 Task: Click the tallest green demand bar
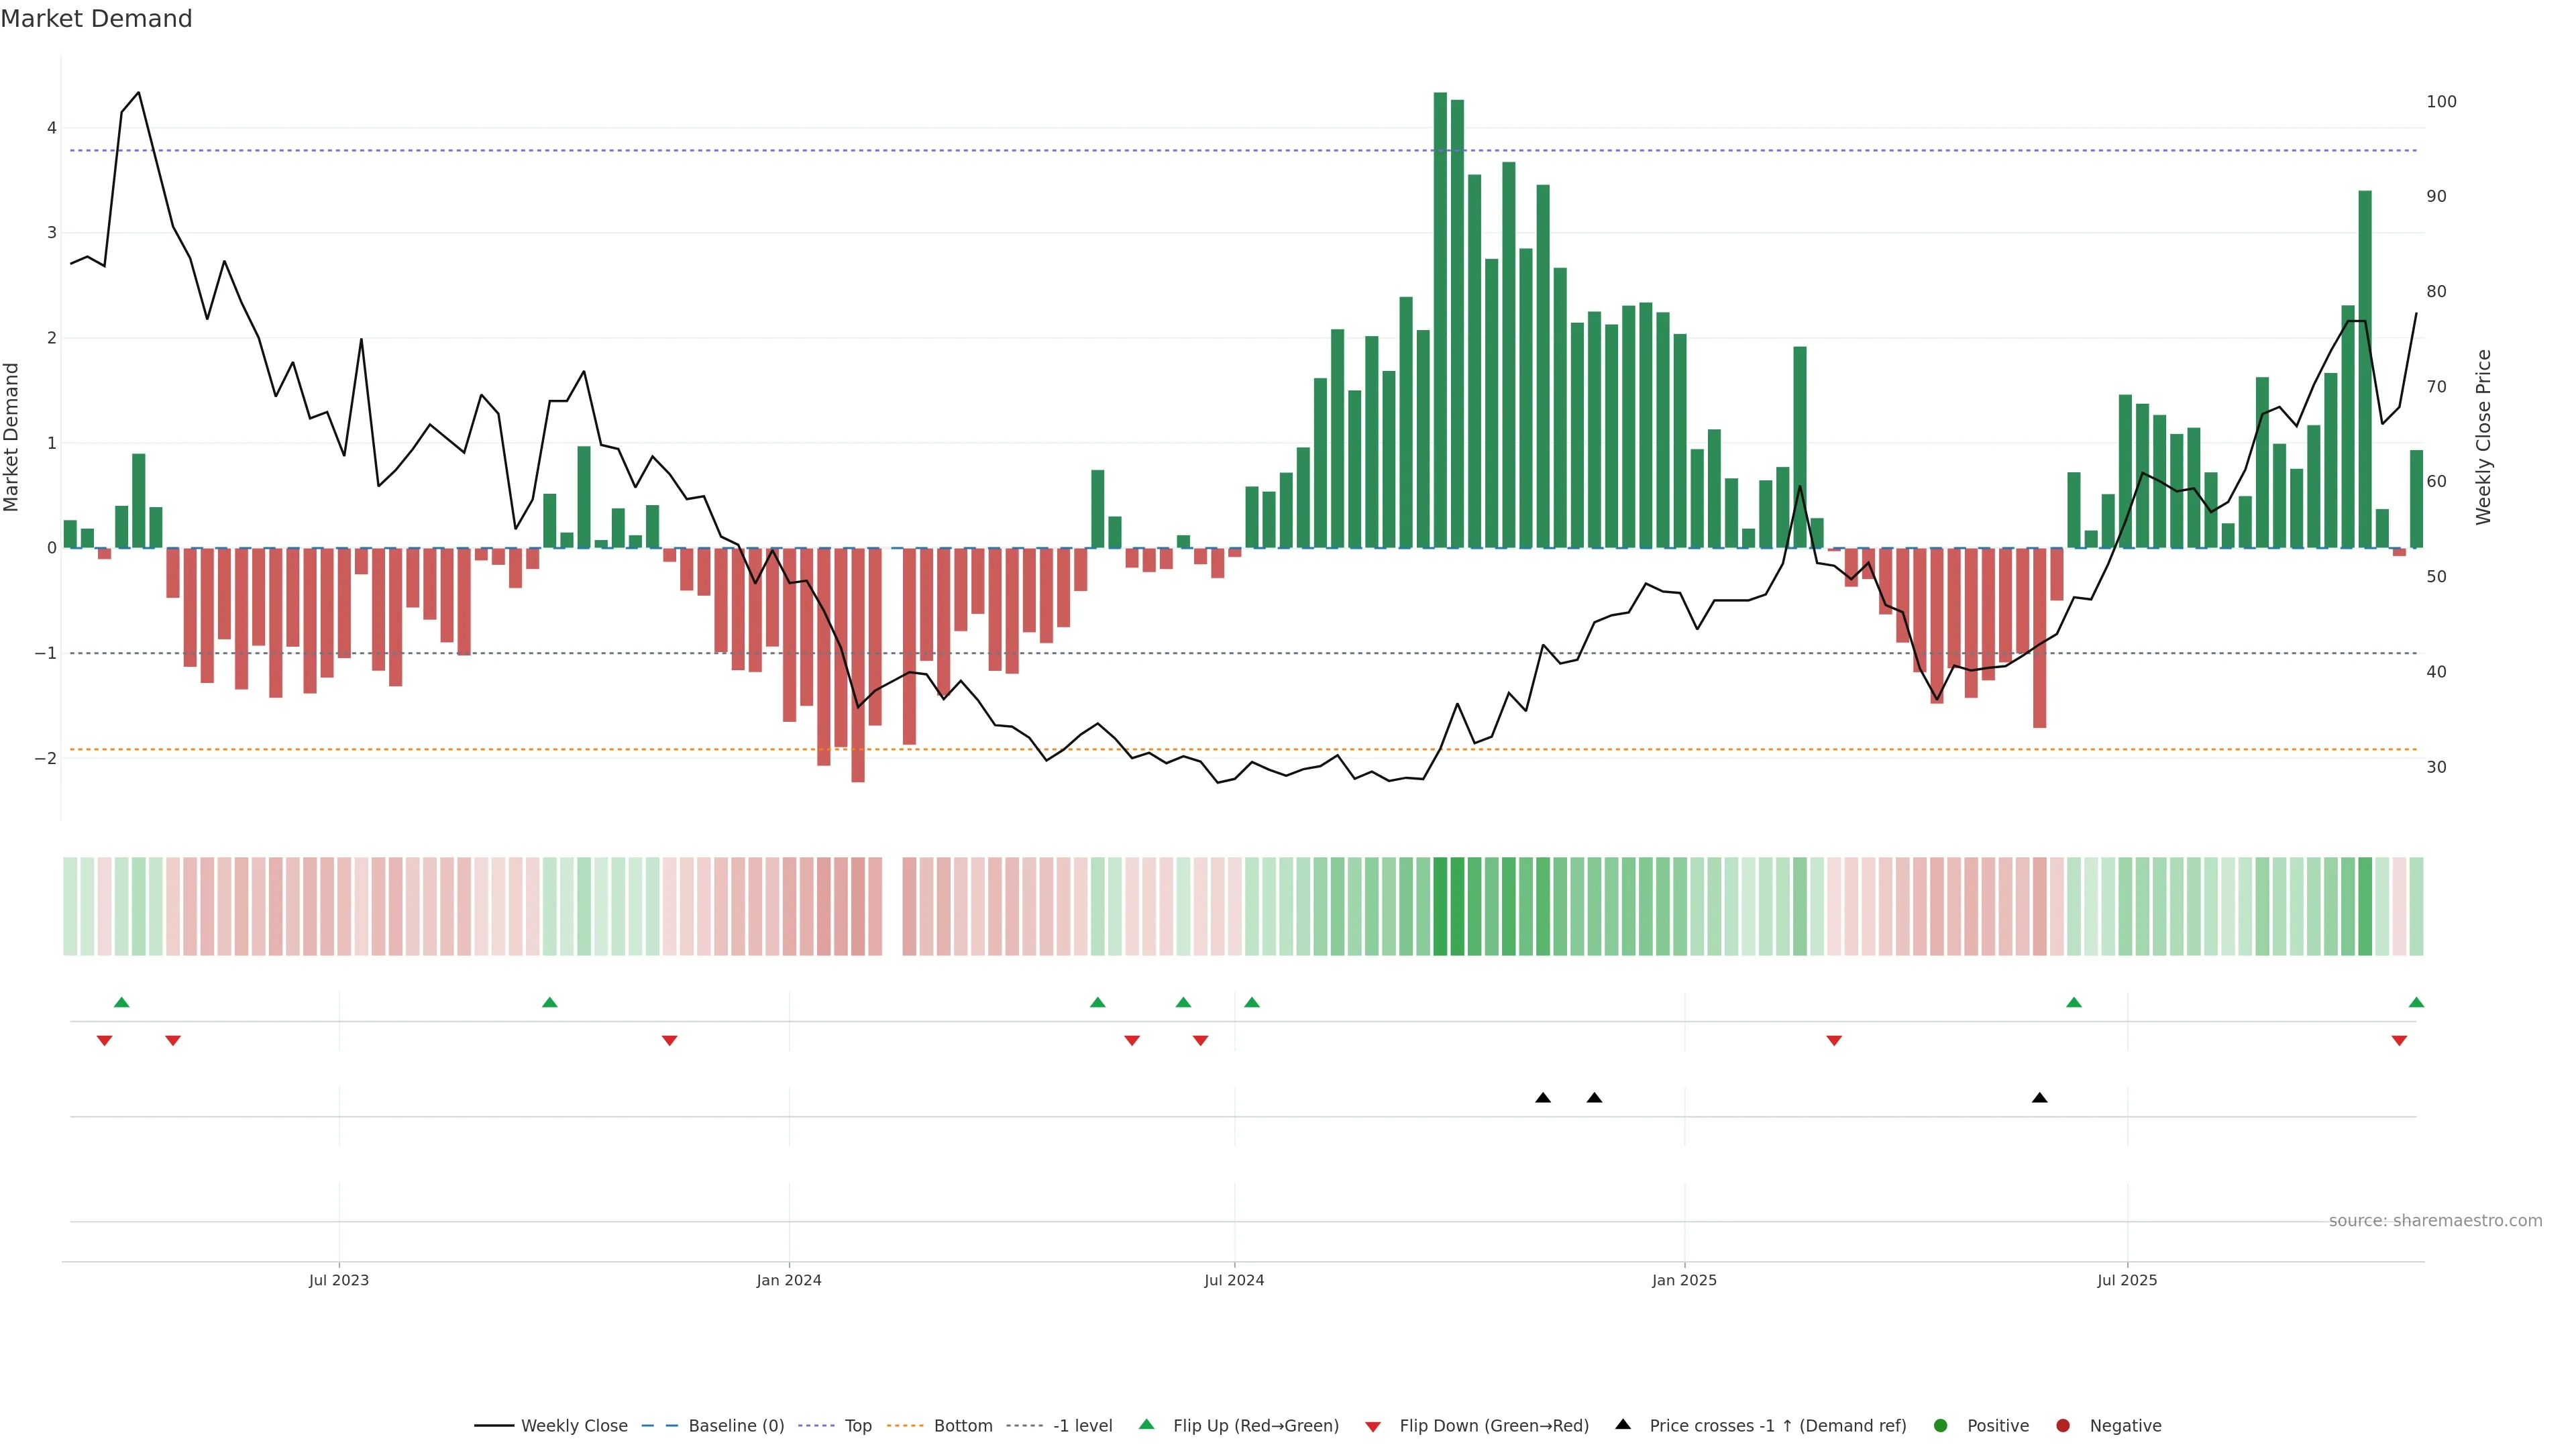point(1440,320)
